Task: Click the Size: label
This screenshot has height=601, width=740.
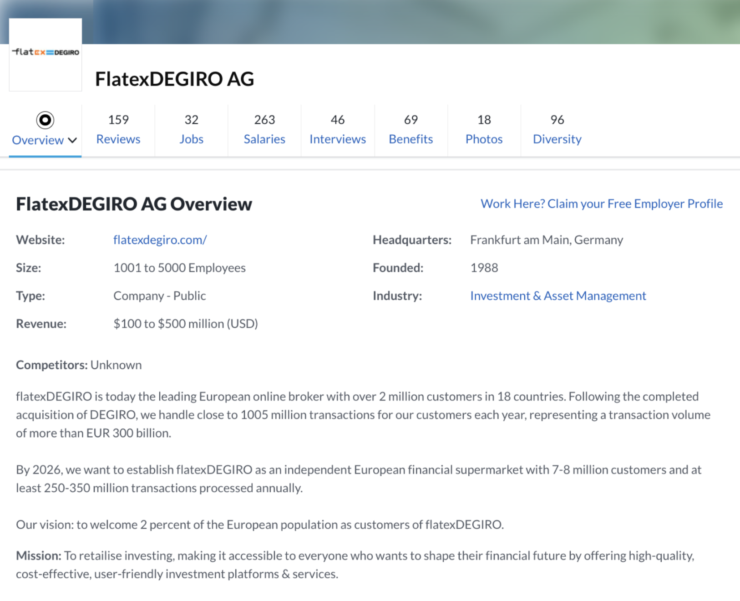Action: pos(29,268)
